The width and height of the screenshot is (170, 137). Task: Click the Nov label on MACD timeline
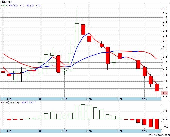point(144,131)
